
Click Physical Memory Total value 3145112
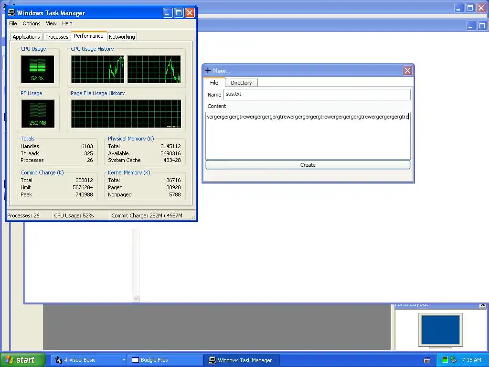(170, 146)
